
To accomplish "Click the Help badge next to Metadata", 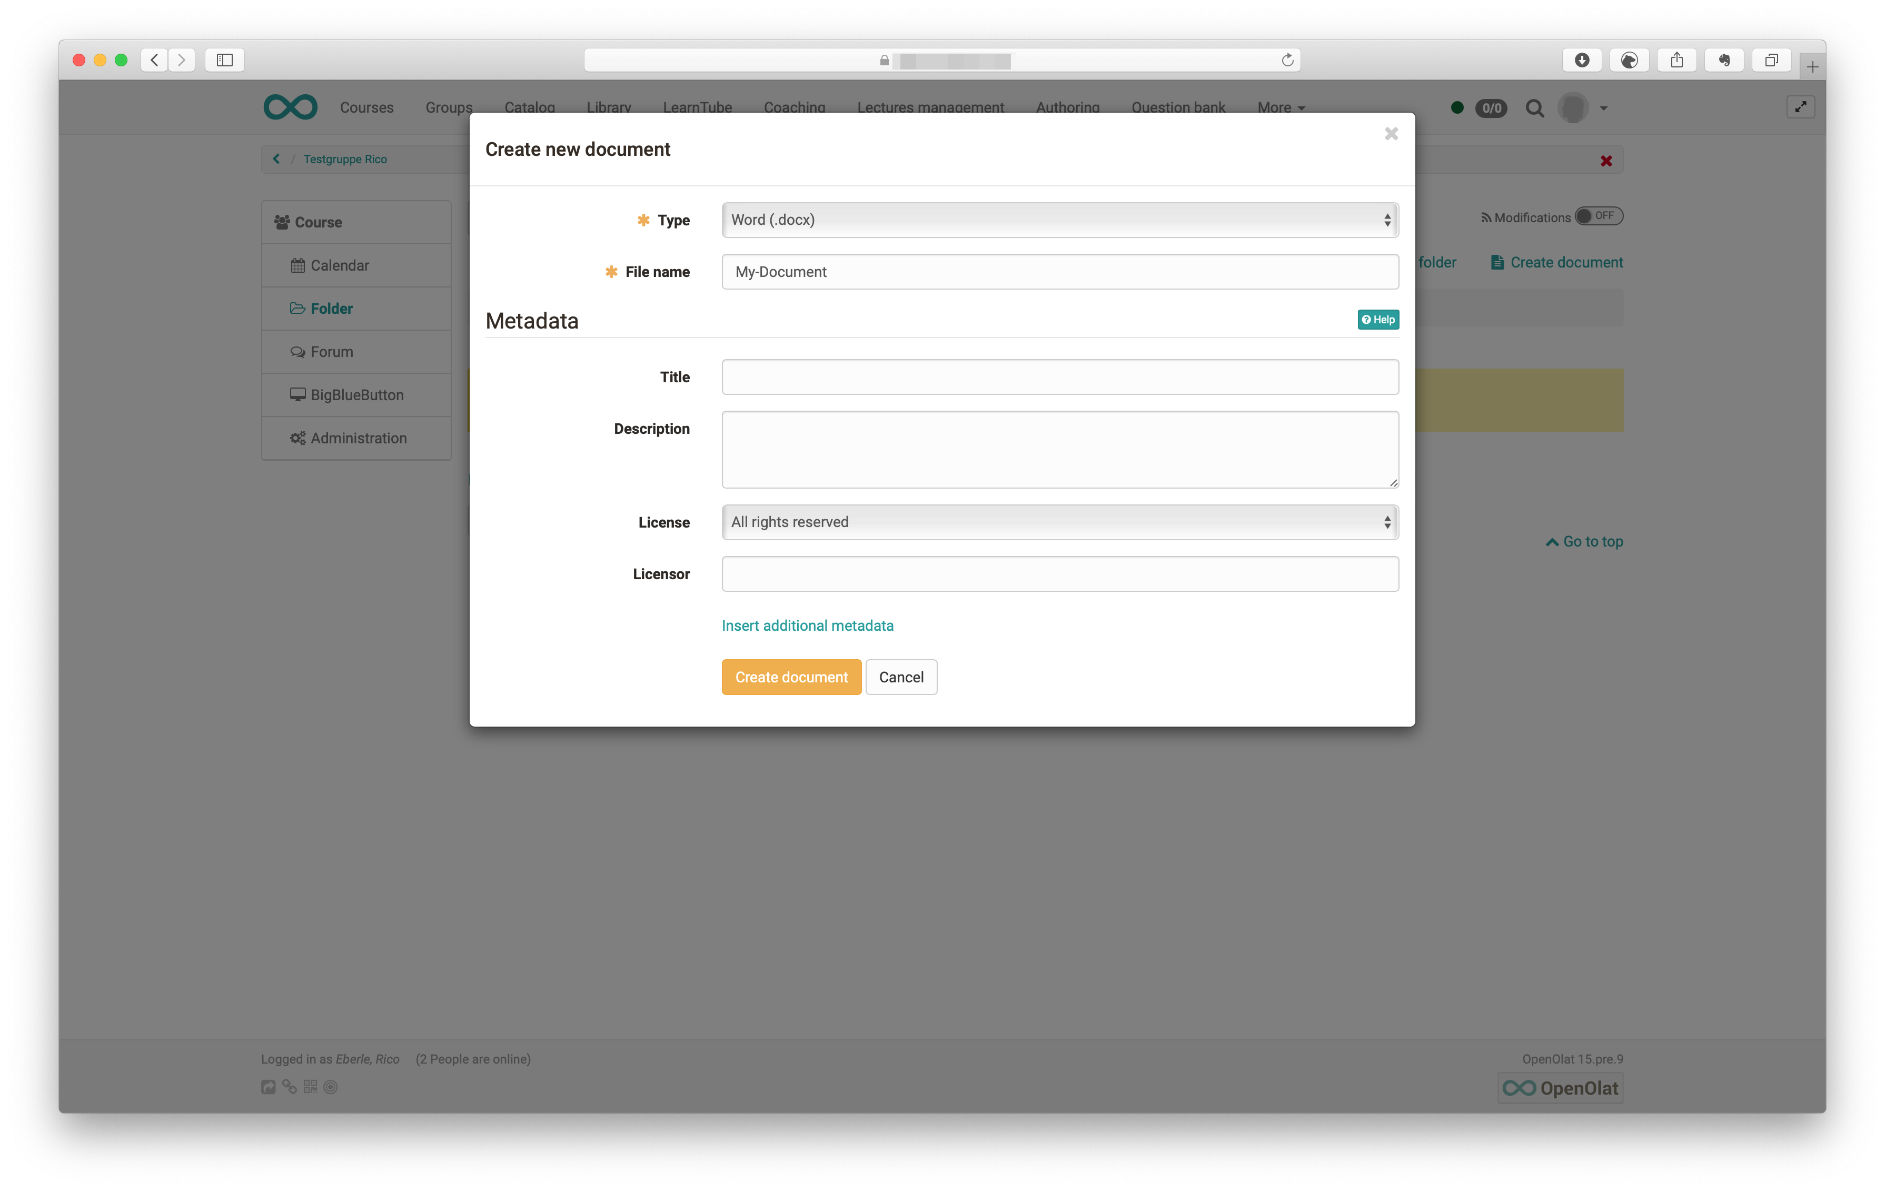I will [1378, 320].
